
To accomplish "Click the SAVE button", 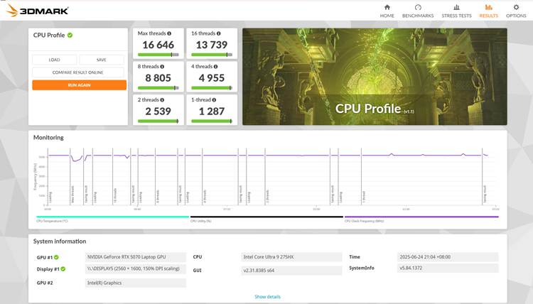I will tap(102, 60).
